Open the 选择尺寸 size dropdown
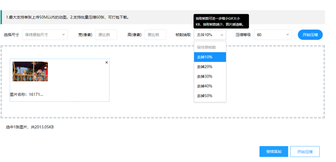The image size is (336, 162). click(45, 35)
